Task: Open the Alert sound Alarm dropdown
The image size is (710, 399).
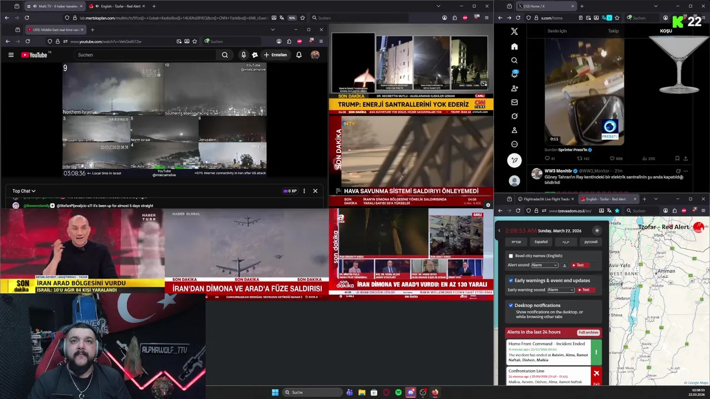Action: (545, 265)
